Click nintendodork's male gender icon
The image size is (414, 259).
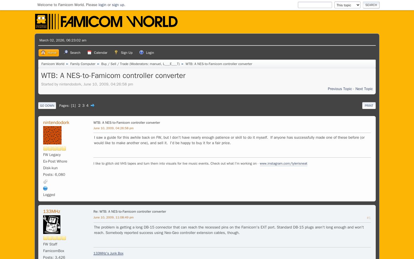point(45,182)
